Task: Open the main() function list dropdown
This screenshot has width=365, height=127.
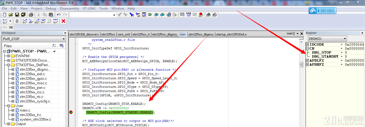Action: [x=297, y=34]
